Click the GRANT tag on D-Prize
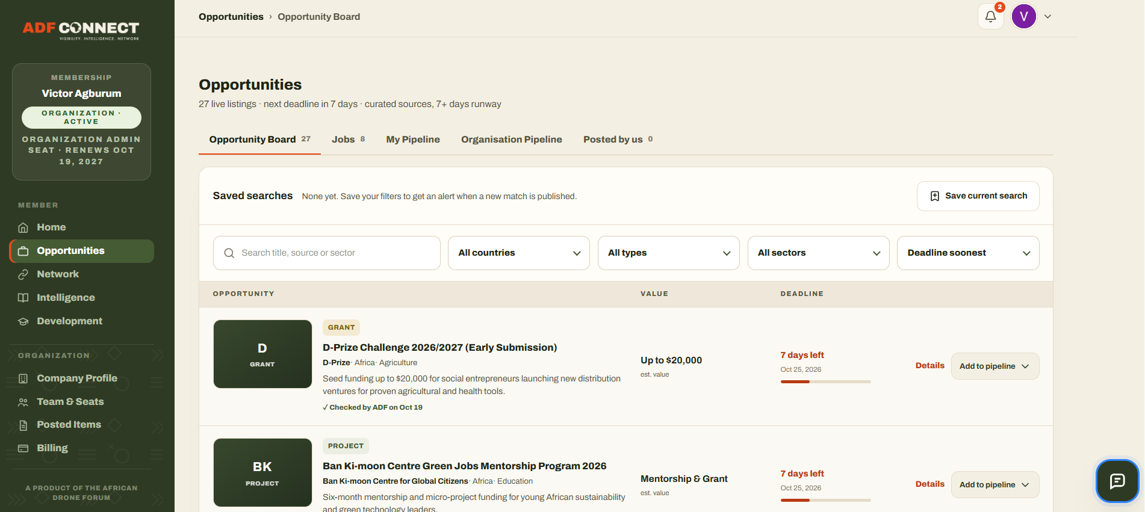The height and width of the screenshot is (512, 1145). [341, 328]
